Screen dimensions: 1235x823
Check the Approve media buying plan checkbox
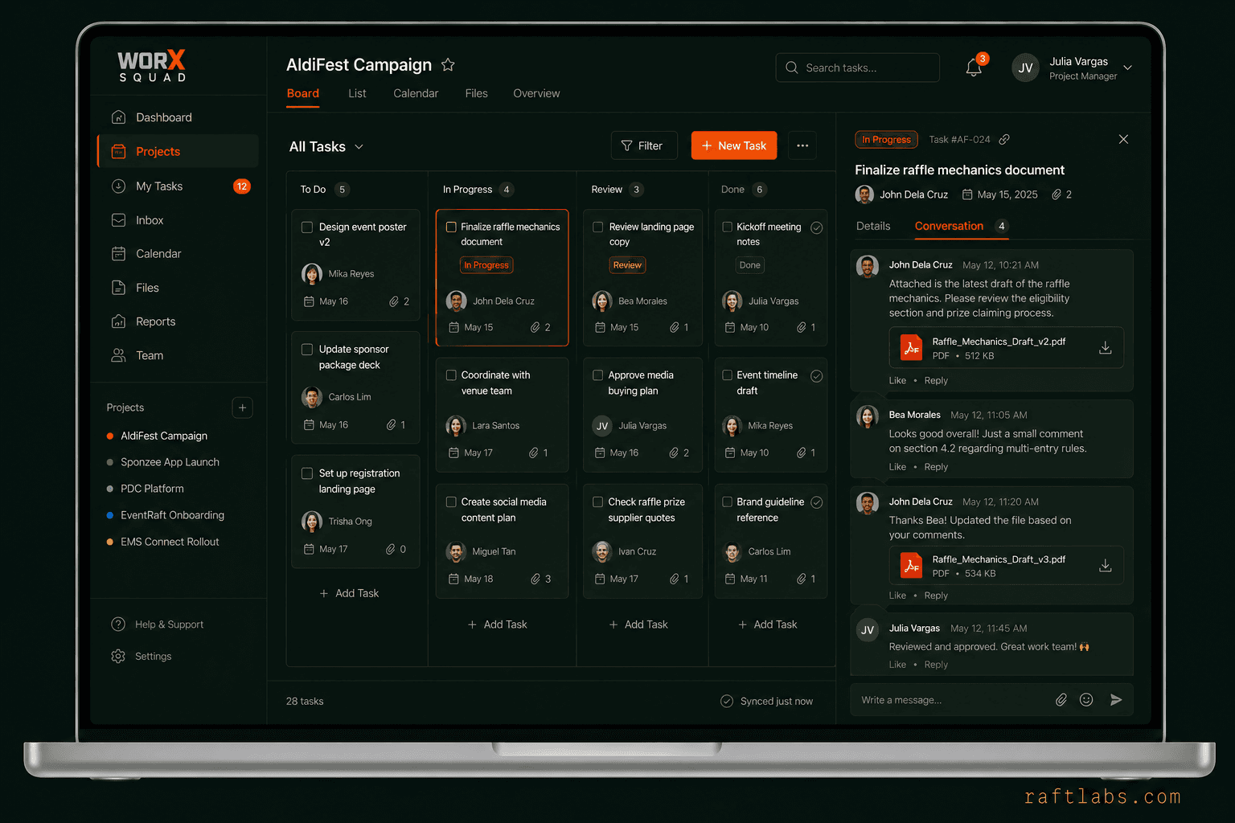pyautogui.click(x=597, y=375)
